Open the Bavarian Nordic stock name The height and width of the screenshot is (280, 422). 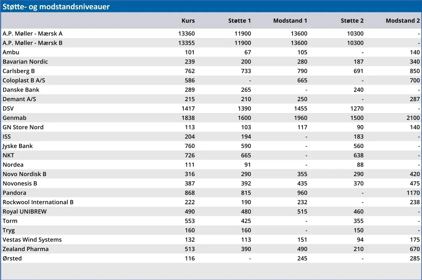(x=25, y=61)
